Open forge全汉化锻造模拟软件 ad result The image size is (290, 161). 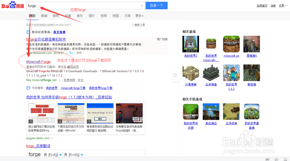pos(46,39)
